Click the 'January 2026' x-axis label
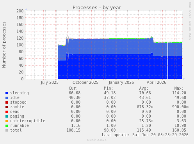194x144 pixels. coord(121,82)
